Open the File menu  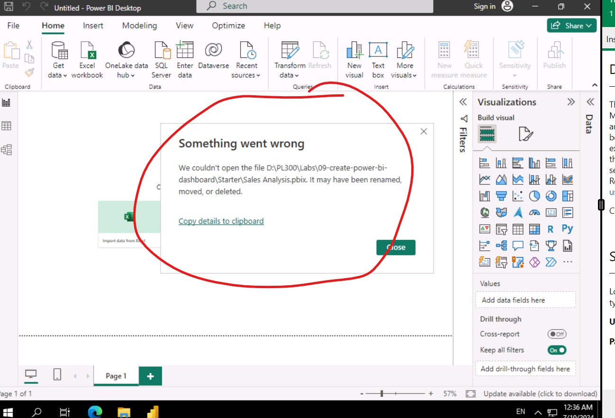point(13,26)
